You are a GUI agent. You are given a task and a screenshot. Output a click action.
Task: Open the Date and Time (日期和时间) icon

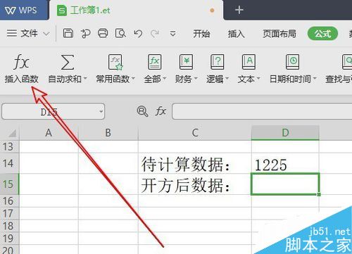click(x=292, y=62)
